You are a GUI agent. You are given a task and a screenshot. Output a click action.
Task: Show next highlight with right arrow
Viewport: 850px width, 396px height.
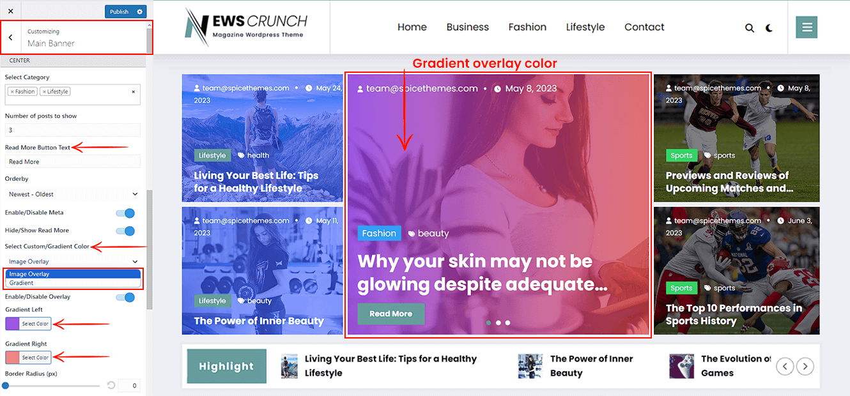coord(806,367)
